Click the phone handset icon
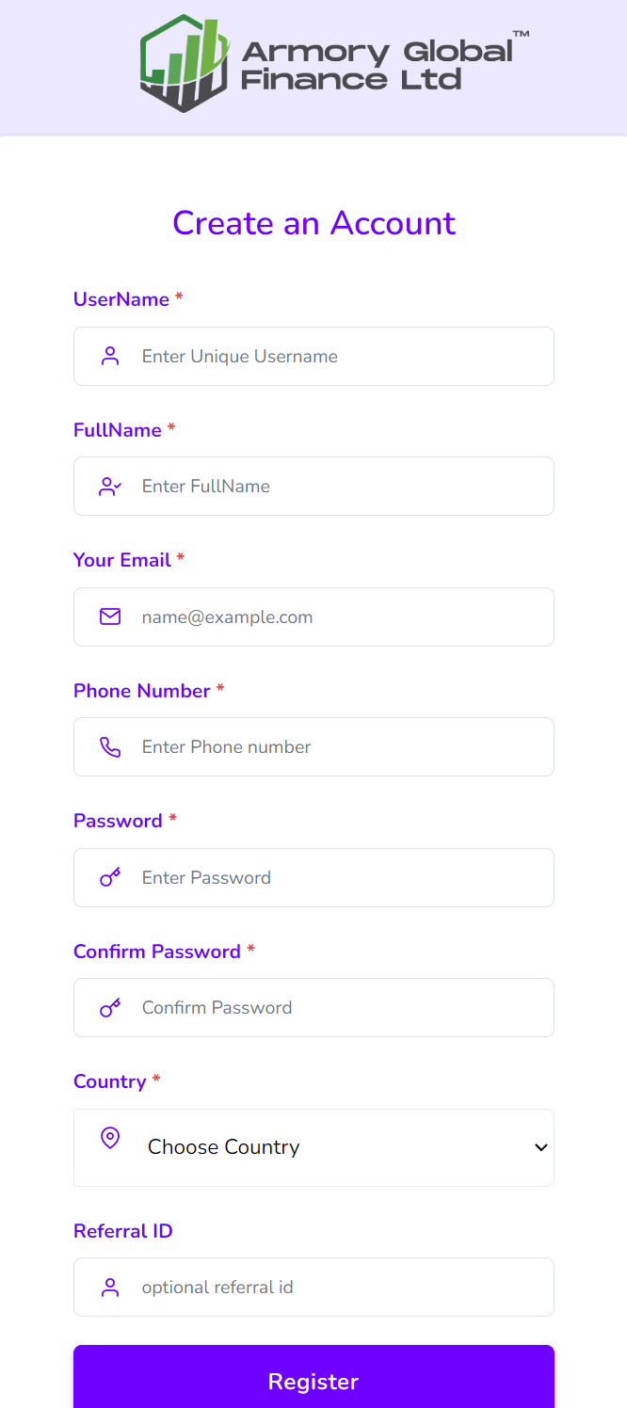The height and width of the screenshot is (1408, 627). click(x=110, y=747)
